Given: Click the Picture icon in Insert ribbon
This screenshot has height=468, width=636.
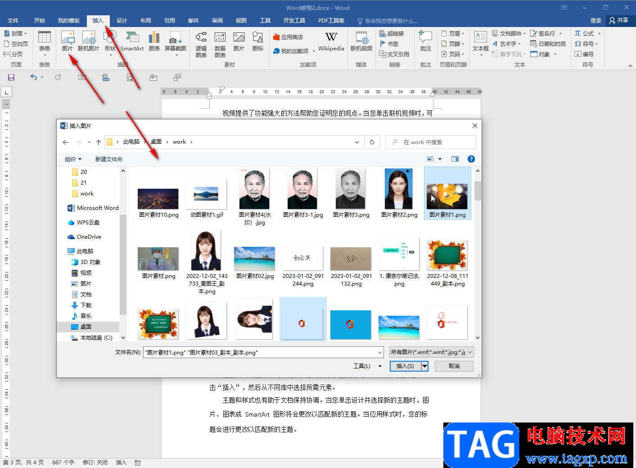Looking at the screenshot, I should 68,41.
